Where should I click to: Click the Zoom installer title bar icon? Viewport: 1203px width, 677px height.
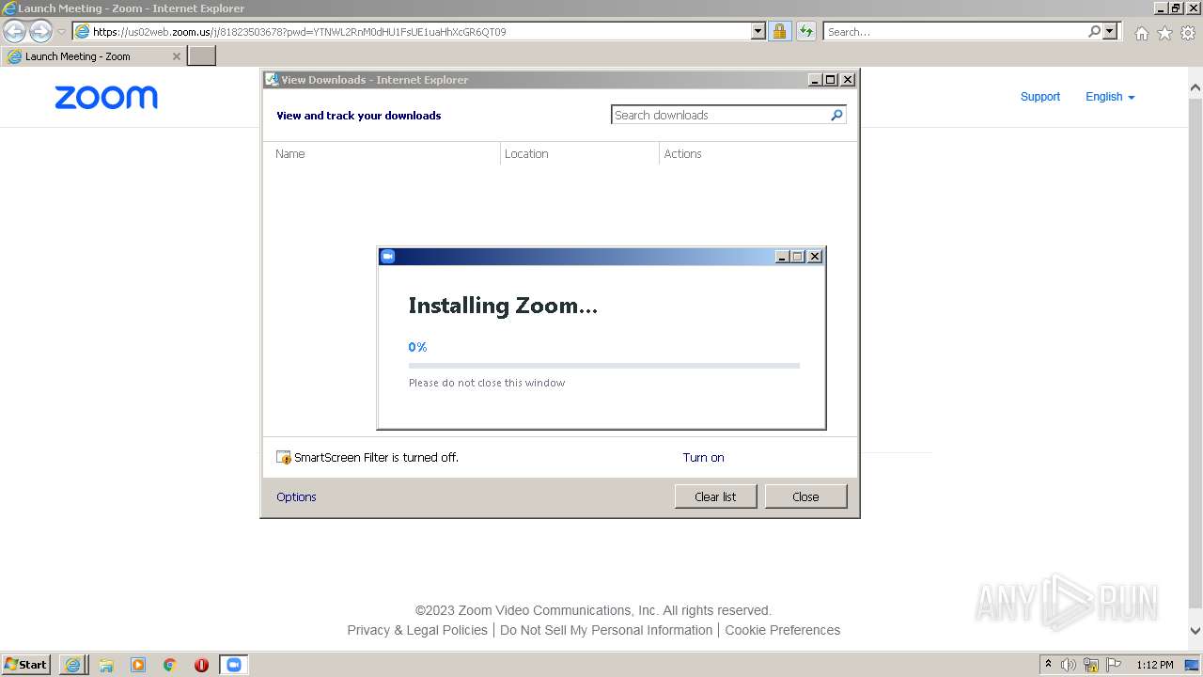pos(387,256)
